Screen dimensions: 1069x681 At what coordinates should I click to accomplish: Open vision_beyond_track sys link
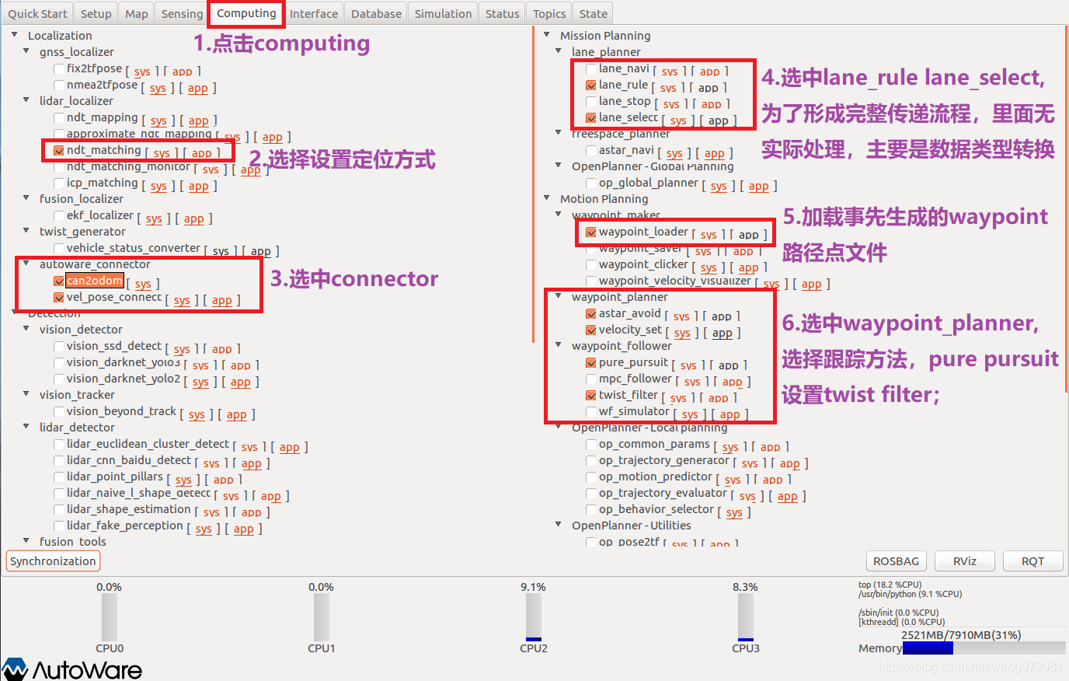(x=197, y=414)
